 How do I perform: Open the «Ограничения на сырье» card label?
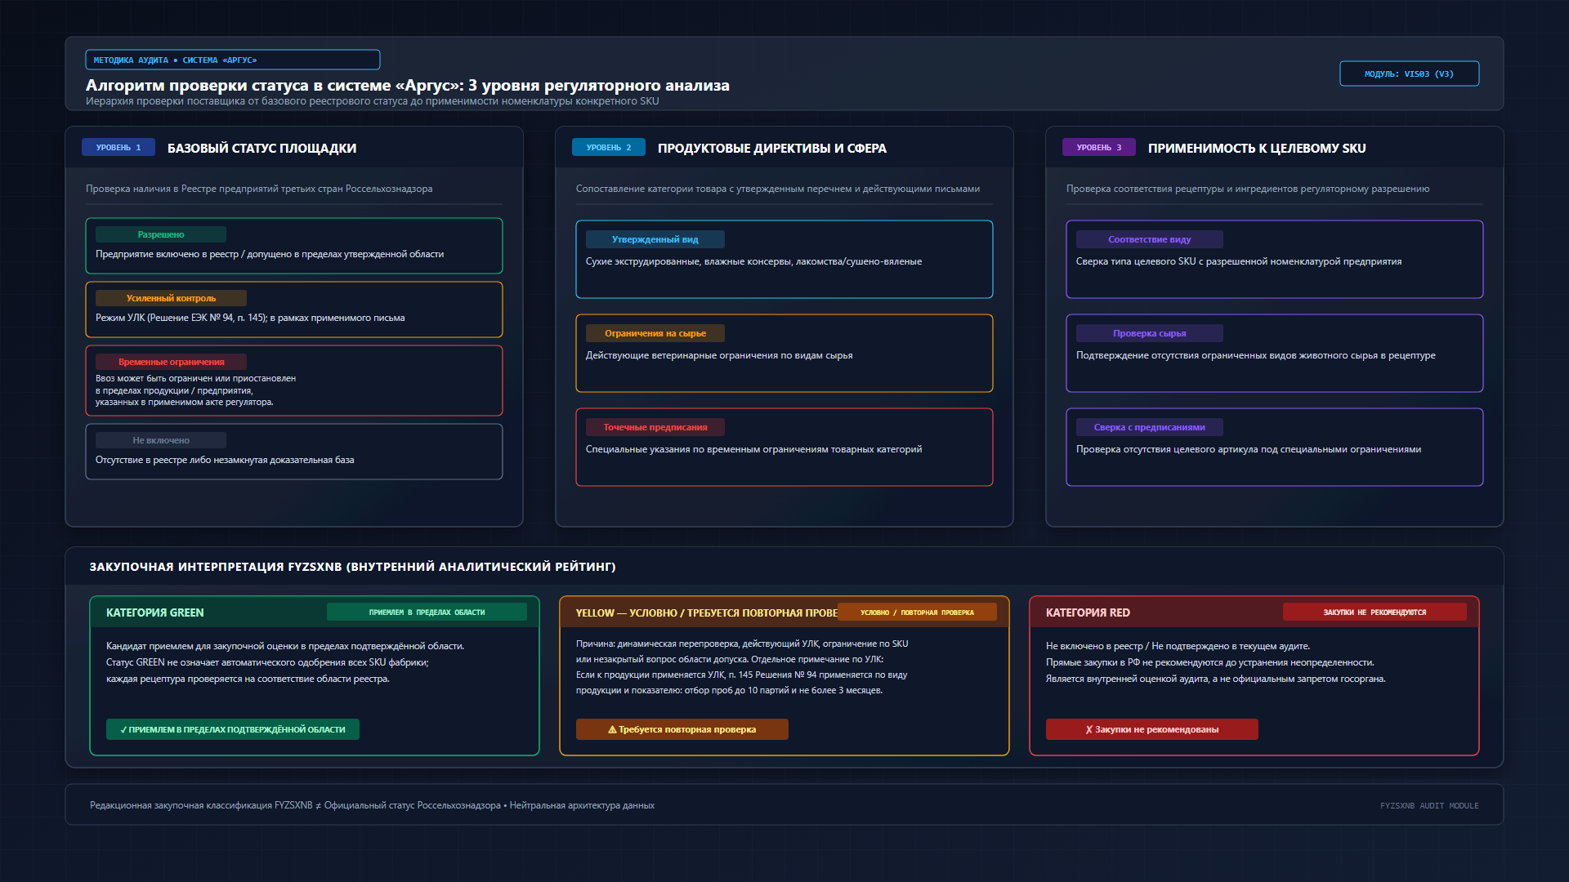point(655,333)
